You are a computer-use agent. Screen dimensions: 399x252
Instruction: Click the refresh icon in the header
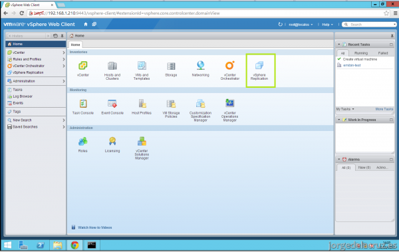pos(280,25)
